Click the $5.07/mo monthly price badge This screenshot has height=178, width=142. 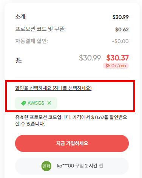[x=116, y=66]
